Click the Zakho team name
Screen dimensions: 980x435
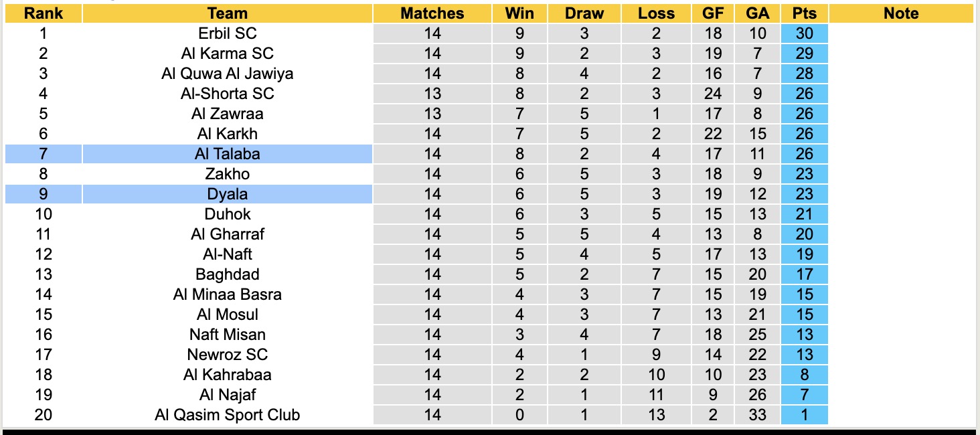(228, 174)
